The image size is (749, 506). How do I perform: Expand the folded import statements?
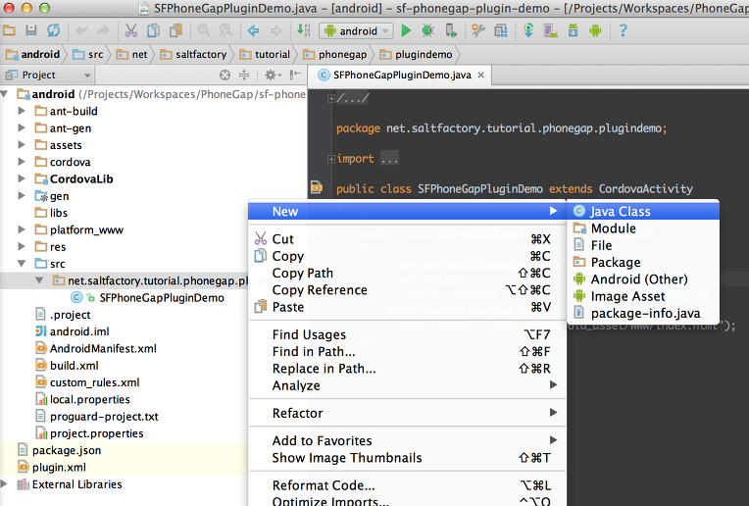click(331, 159)
